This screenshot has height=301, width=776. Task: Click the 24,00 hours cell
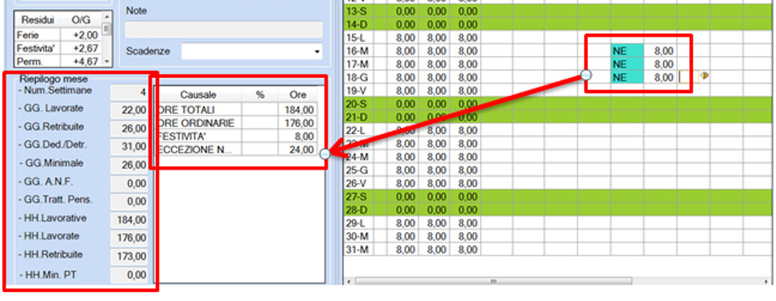298,149
